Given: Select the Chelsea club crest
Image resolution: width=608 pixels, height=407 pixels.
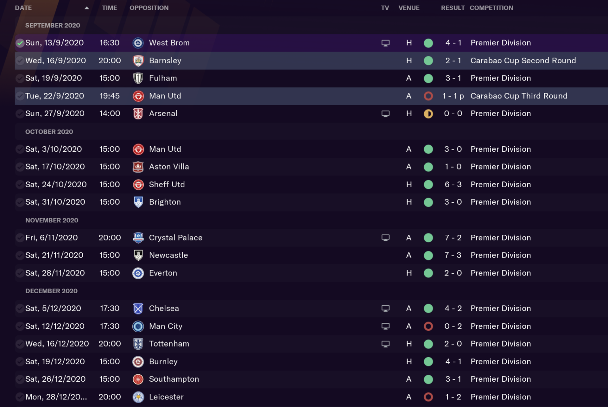Looking at the screenshot, I should [138, 308].
